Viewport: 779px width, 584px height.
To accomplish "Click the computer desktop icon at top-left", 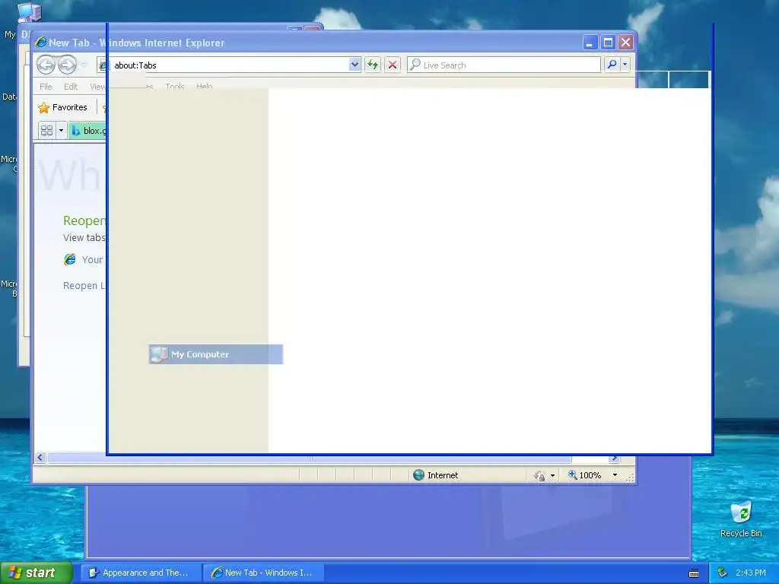I will [29, 12].
